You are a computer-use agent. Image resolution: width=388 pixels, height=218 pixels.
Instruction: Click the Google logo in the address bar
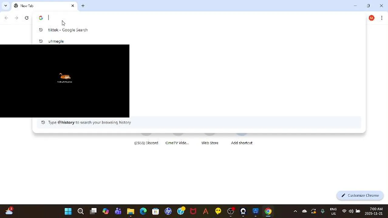coord(41,18)
